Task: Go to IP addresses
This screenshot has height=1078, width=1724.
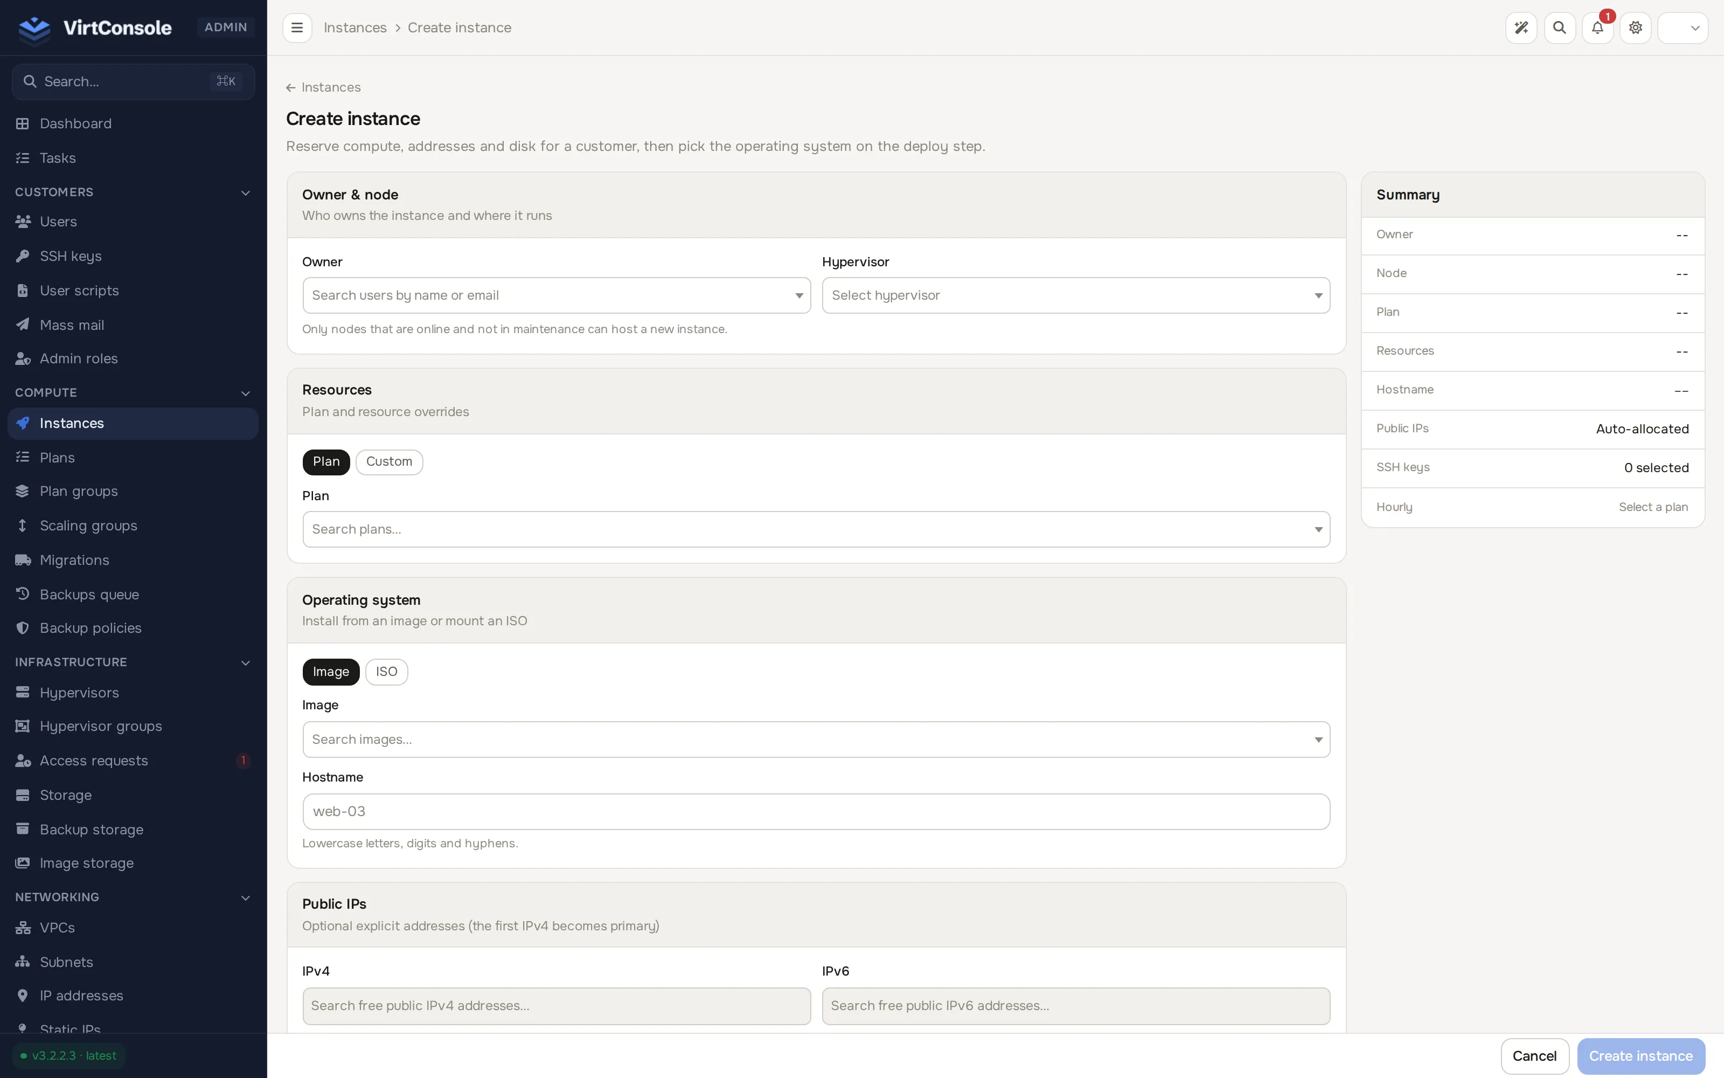Action: point(133,996)
